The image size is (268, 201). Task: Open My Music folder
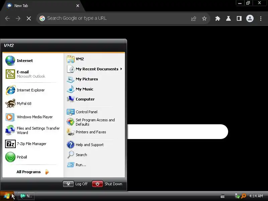click(80, 89)
